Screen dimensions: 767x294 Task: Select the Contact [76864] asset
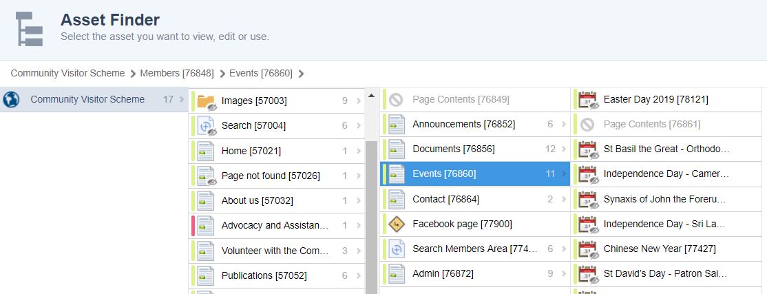(x=445, y=199)
